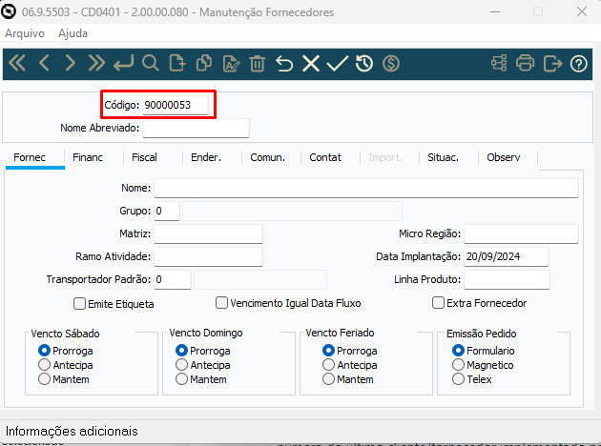The image size is (601, 446).
Task: Choose Magnetico in Emissão Pedido
Action: [x=458, y=365]
